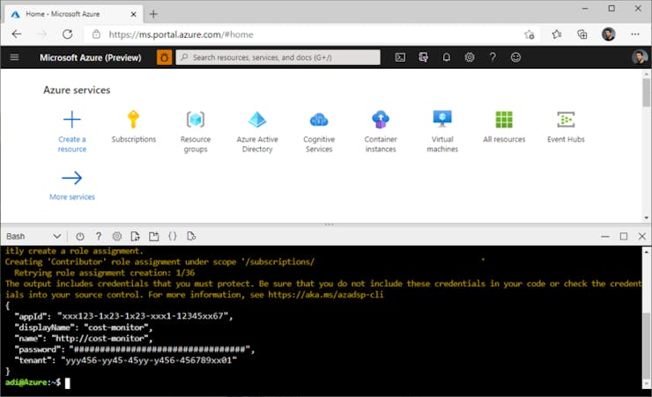Select the Home - Microsoft Azure tab
The image size is (652, 397).
pos(73,14)
